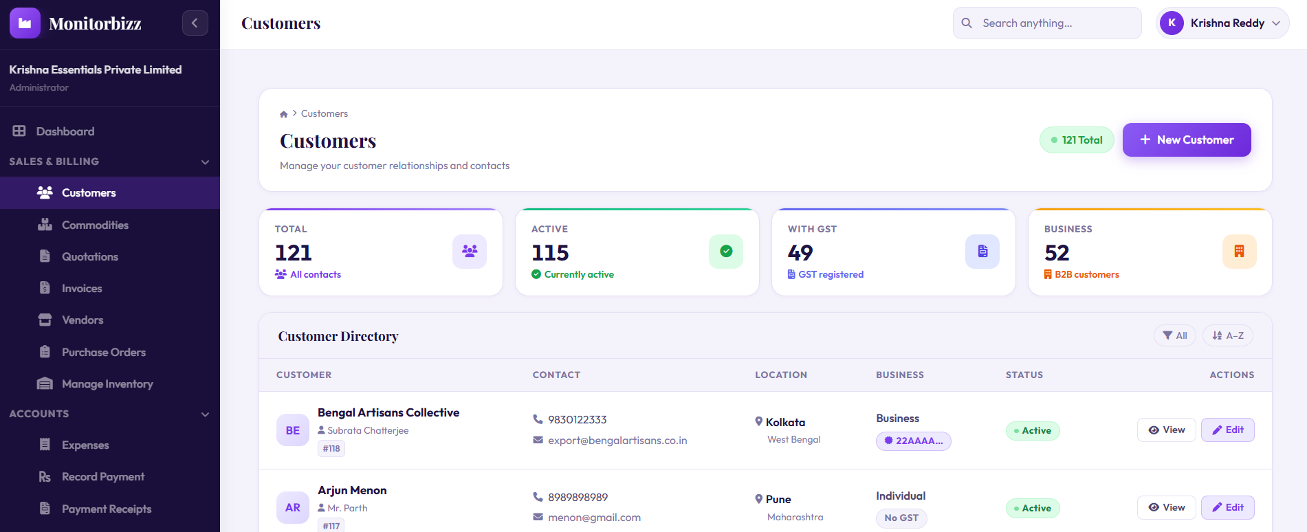The height and width of the screenshot is (532, 1307).
Task: Focus the Search anything field
Action: click(1047, 23)
